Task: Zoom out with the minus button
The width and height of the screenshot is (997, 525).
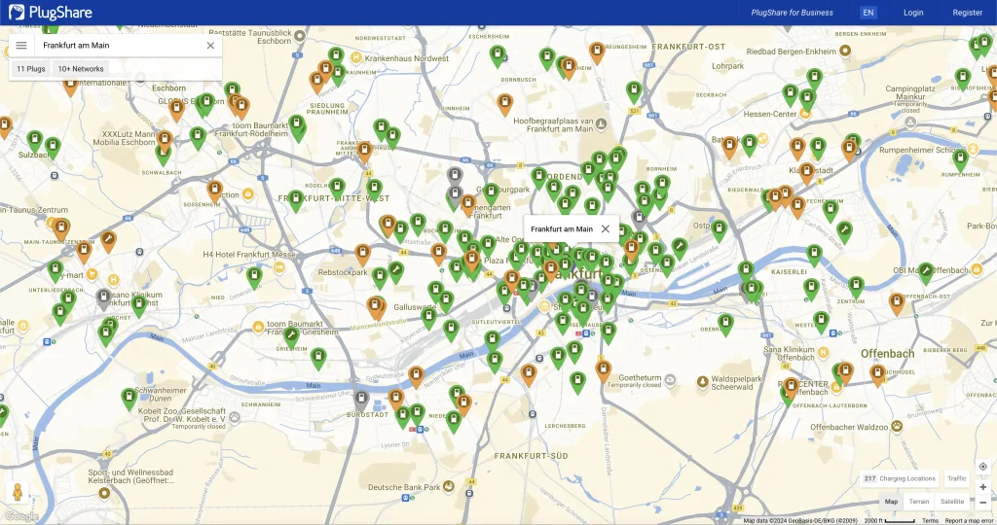Action: (x=983, y=502)
